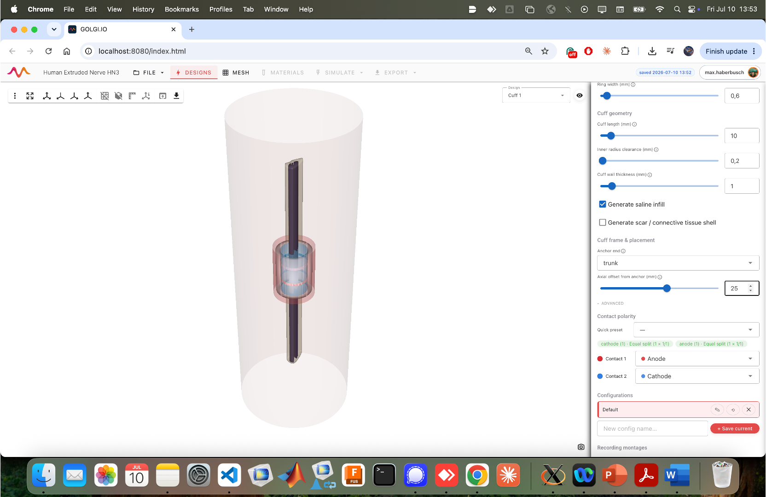Click the fit-to-view expand arrows icon
The image size is (766, 497).
(30, 96)
